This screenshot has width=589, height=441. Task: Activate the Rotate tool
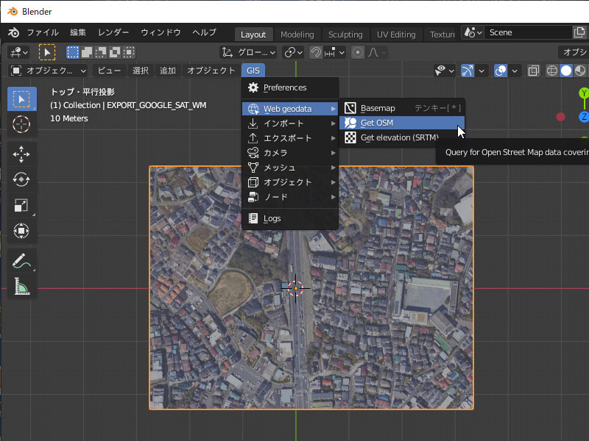21,179
